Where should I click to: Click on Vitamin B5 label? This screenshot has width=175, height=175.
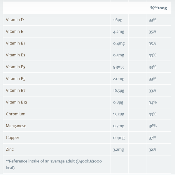(16, 79)
